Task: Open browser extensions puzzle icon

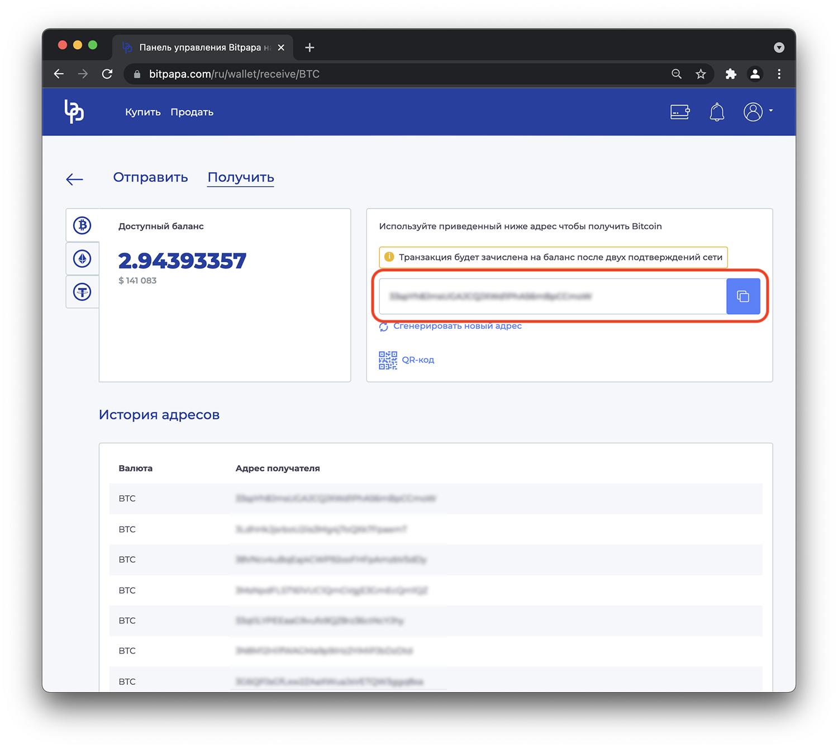Action: [731, 74]
